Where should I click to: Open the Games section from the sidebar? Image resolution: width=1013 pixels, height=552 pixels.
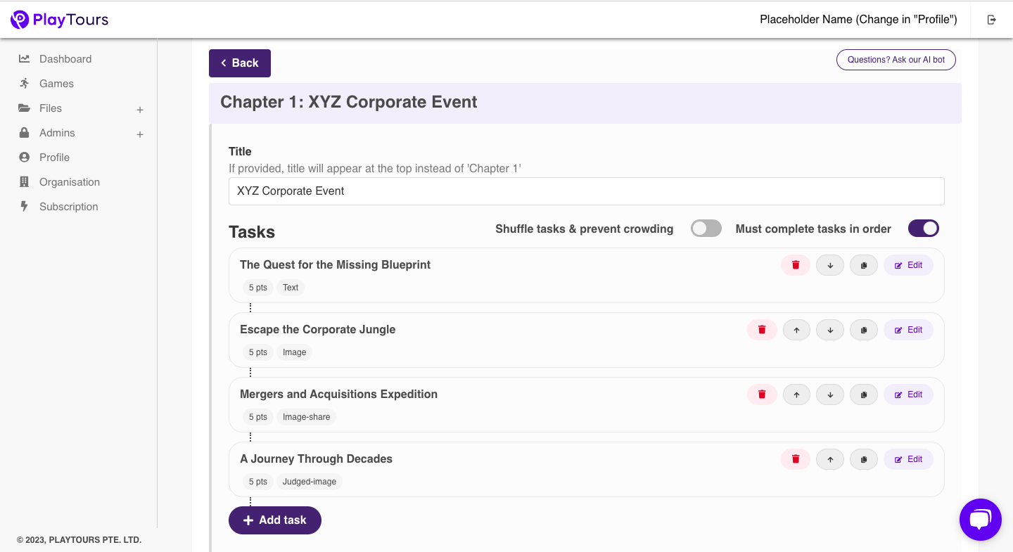coord(56,83)
